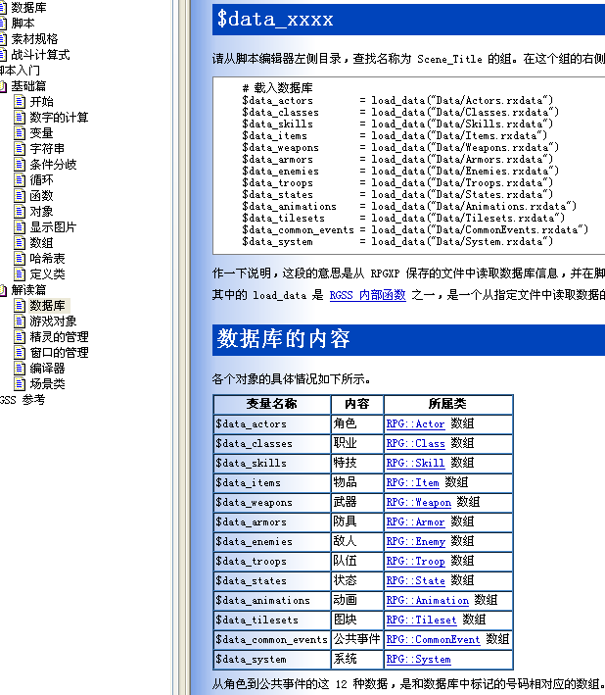Open the 数字的计算 tutorial page

coord(59,117)
